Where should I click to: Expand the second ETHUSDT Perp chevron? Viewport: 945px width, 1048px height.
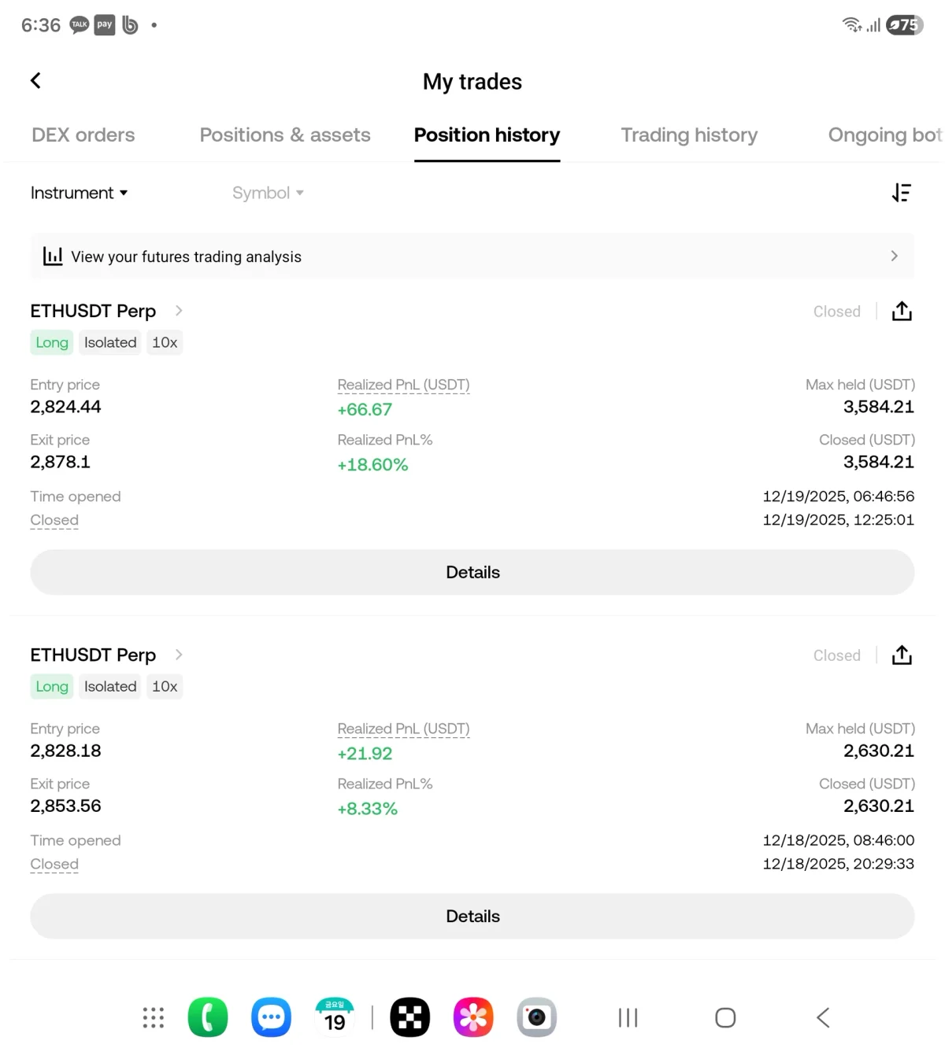click(179, 655)
